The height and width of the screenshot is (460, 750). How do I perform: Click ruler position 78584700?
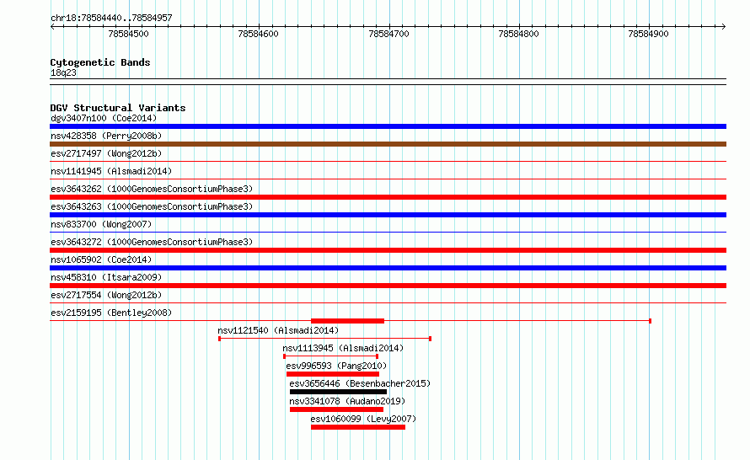[x=388, y=34]
